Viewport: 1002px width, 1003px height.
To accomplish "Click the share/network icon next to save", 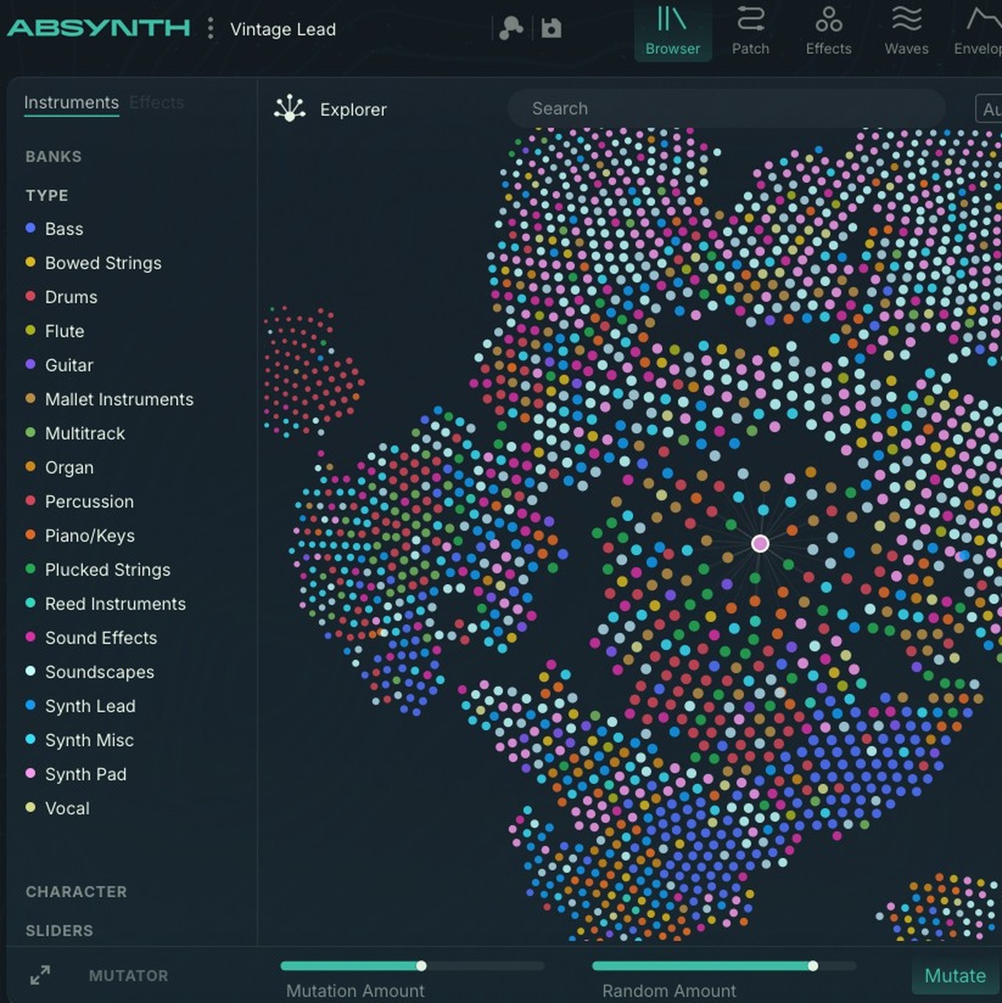I will [512, 28].
